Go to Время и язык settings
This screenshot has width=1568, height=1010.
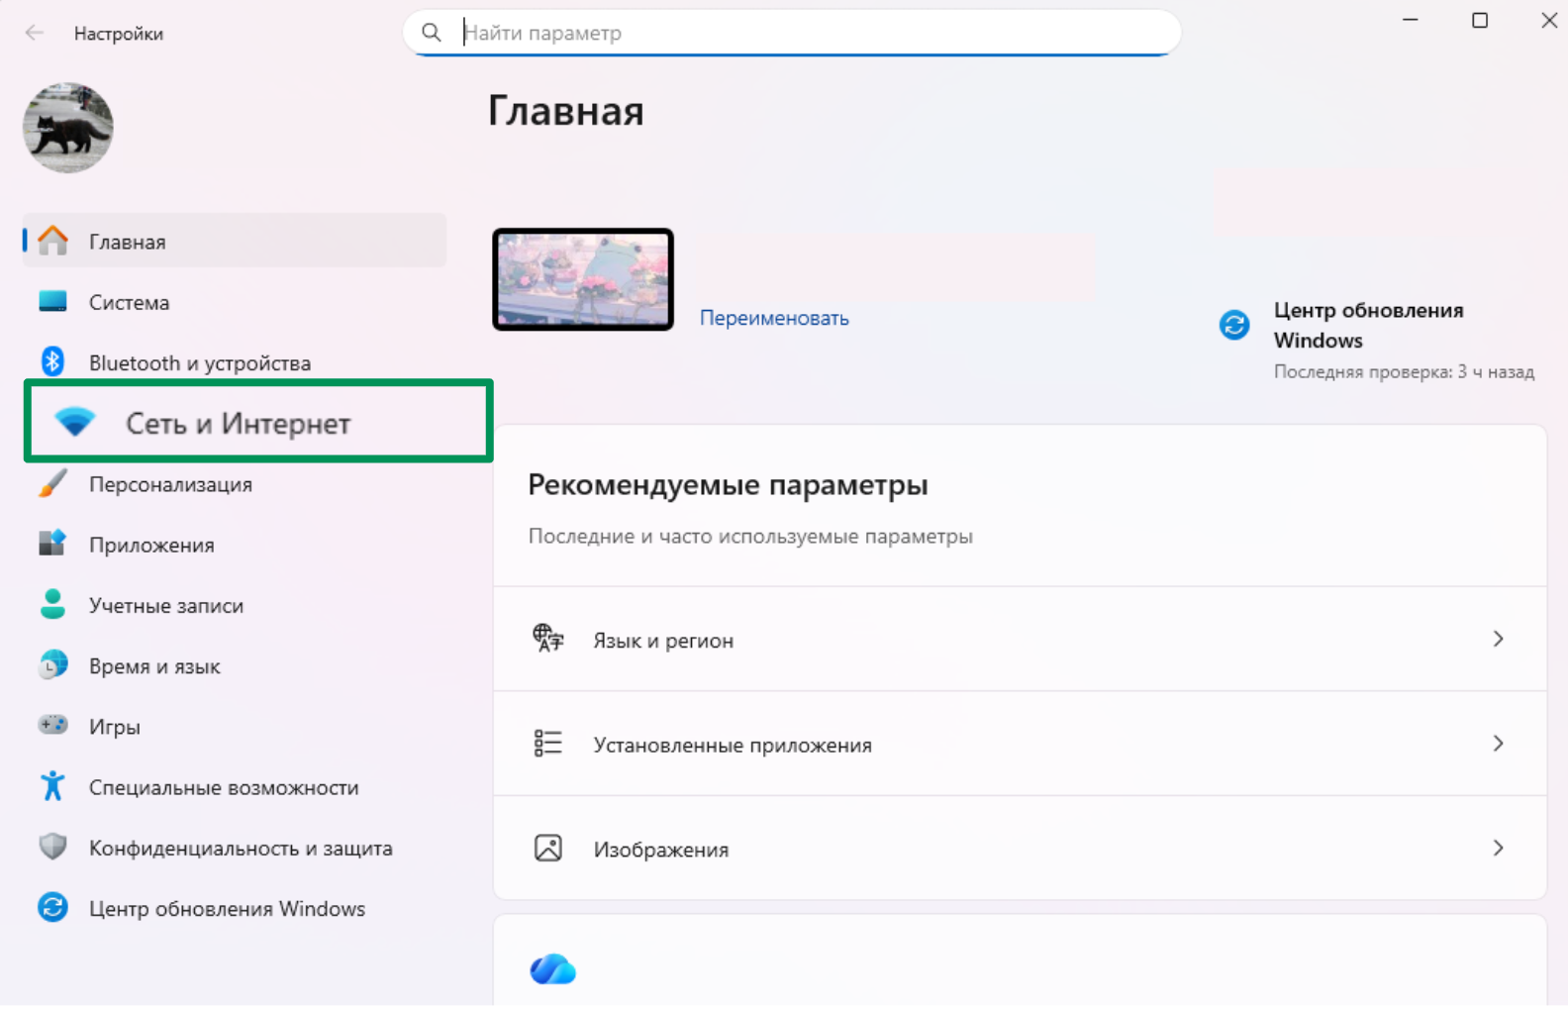[x=154, y=666]
